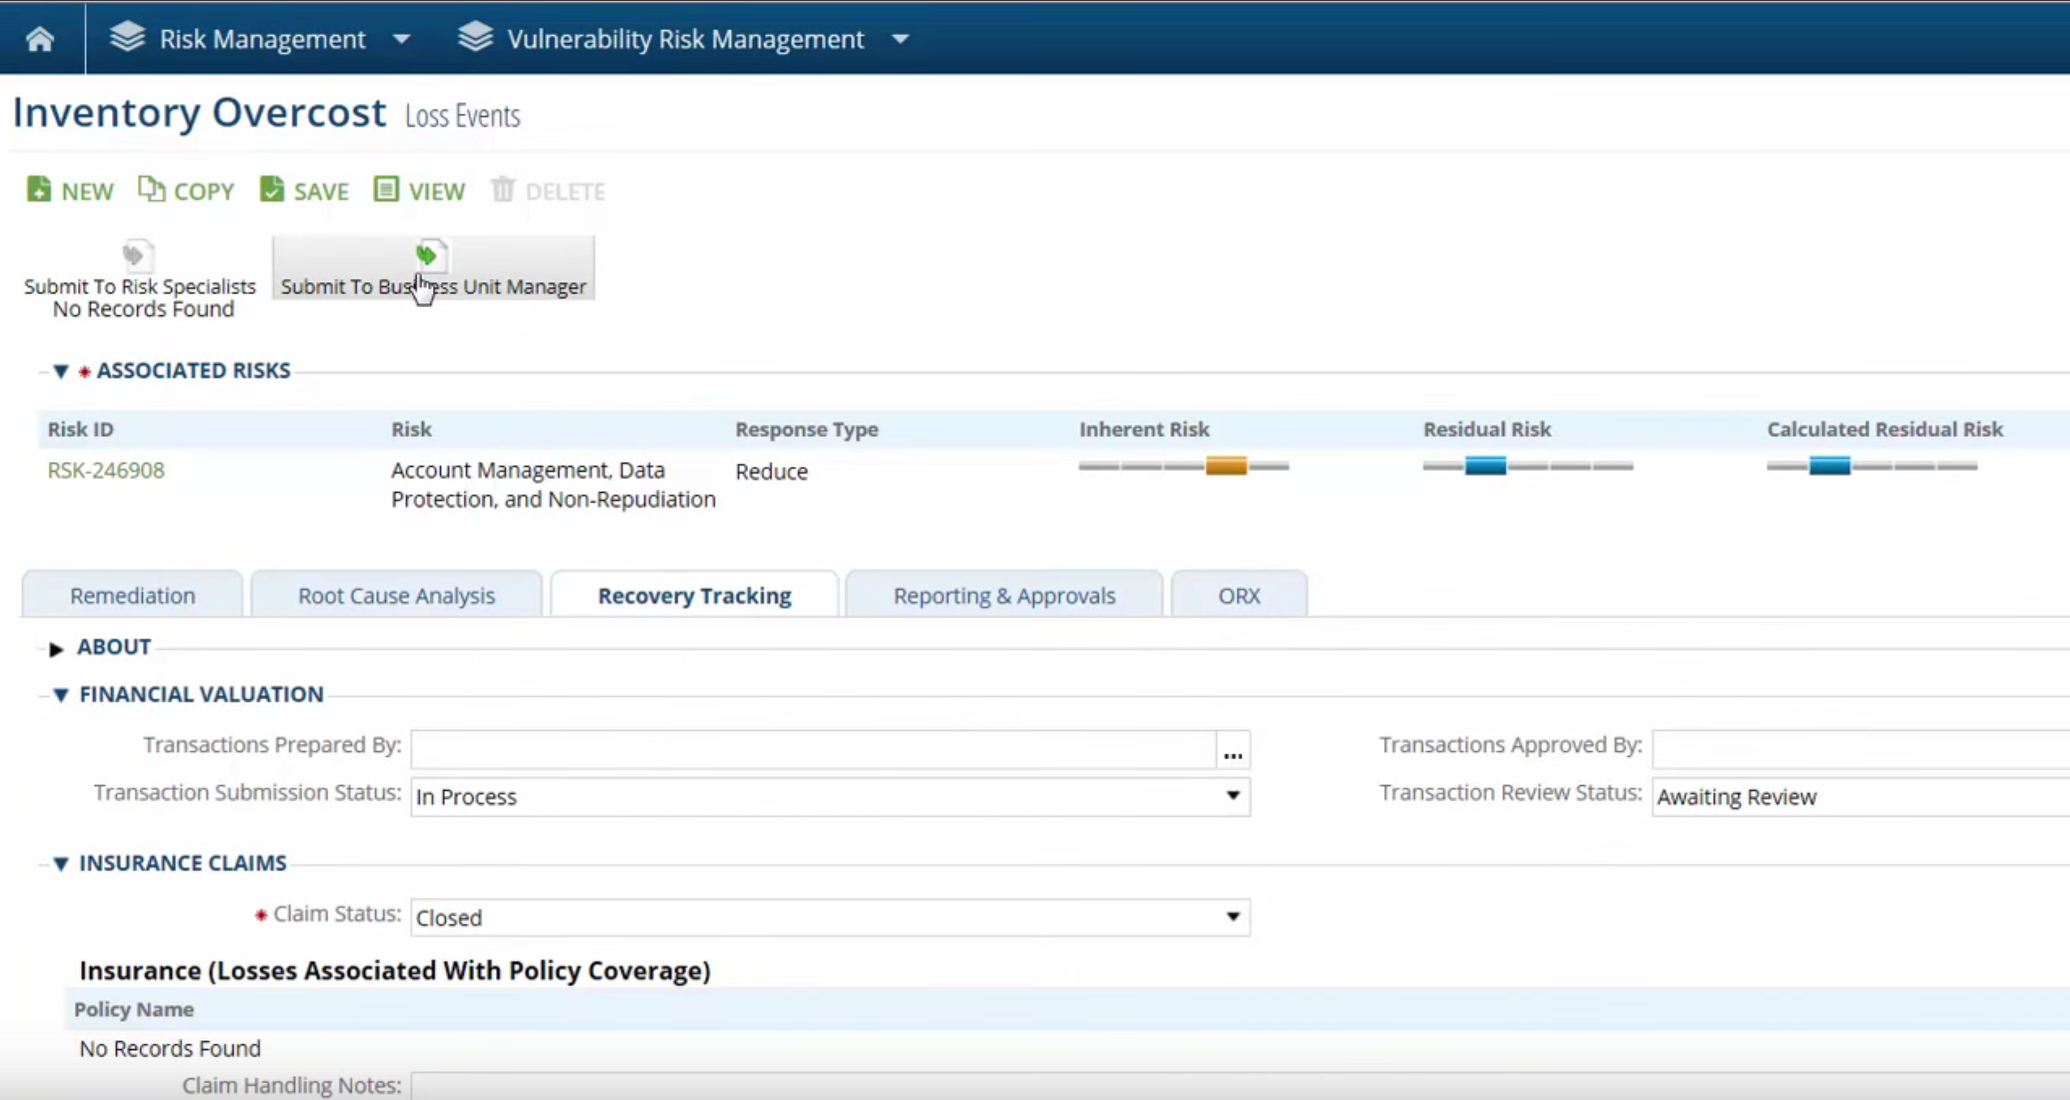The width and height of the screenshot is (2070, 1100).
Task: Expand the ABOUT section
Action: 56,648
